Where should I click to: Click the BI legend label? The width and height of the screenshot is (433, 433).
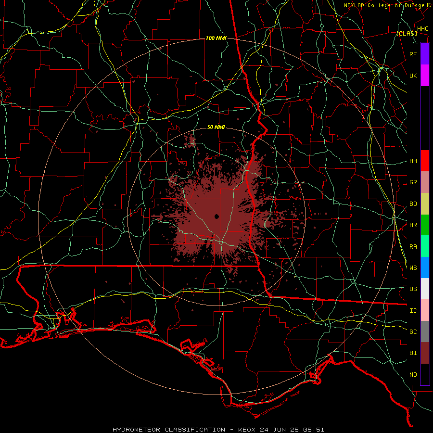pyautogui.click(x=413, y=353)
